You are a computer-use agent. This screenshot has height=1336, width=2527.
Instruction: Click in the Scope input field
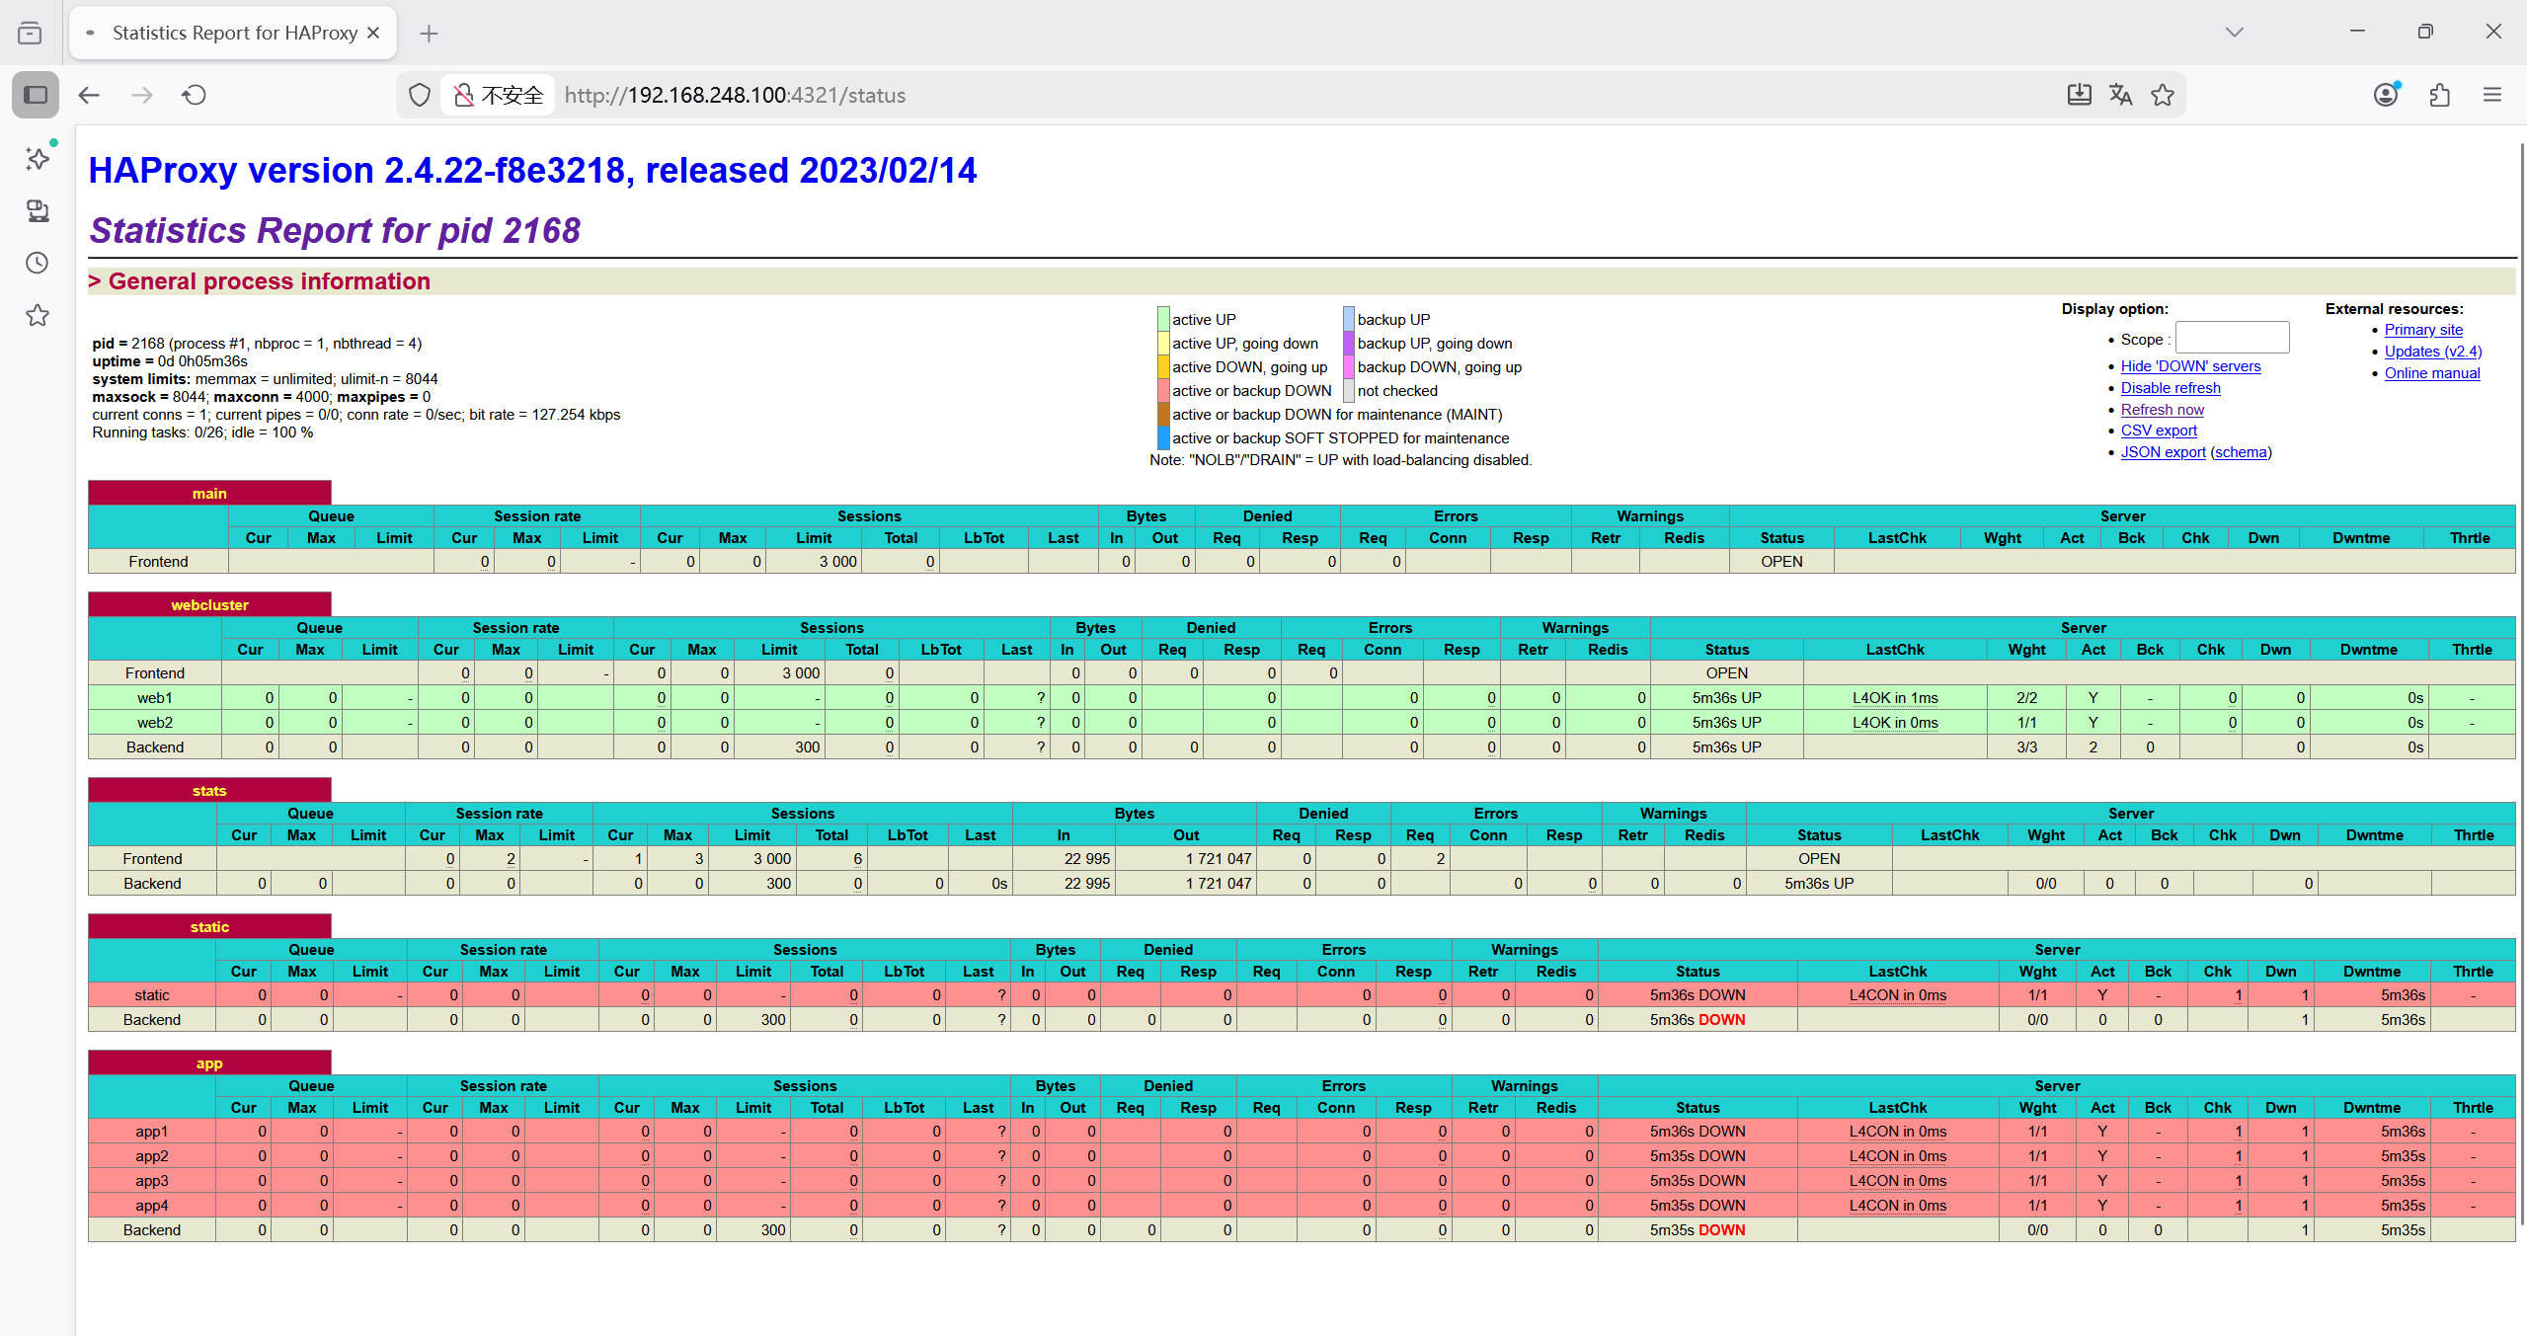click(2231, 338)
